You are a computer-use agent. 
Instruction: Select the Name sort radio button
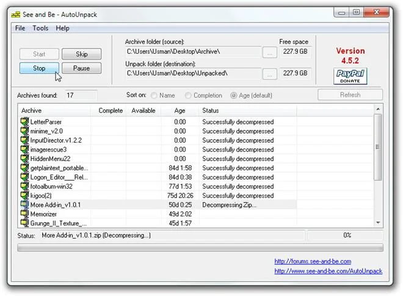(x=154, y=96)
